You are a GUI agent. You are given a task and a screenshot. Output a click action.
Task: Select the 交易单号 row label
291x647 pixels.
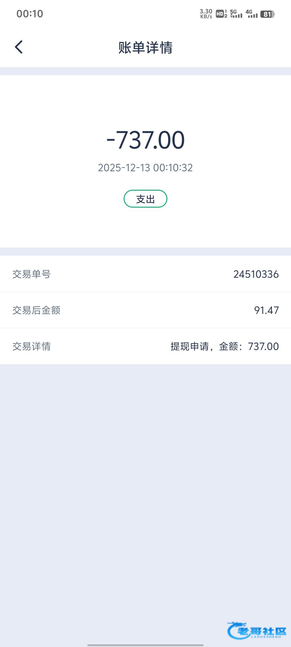pos(32,274)
